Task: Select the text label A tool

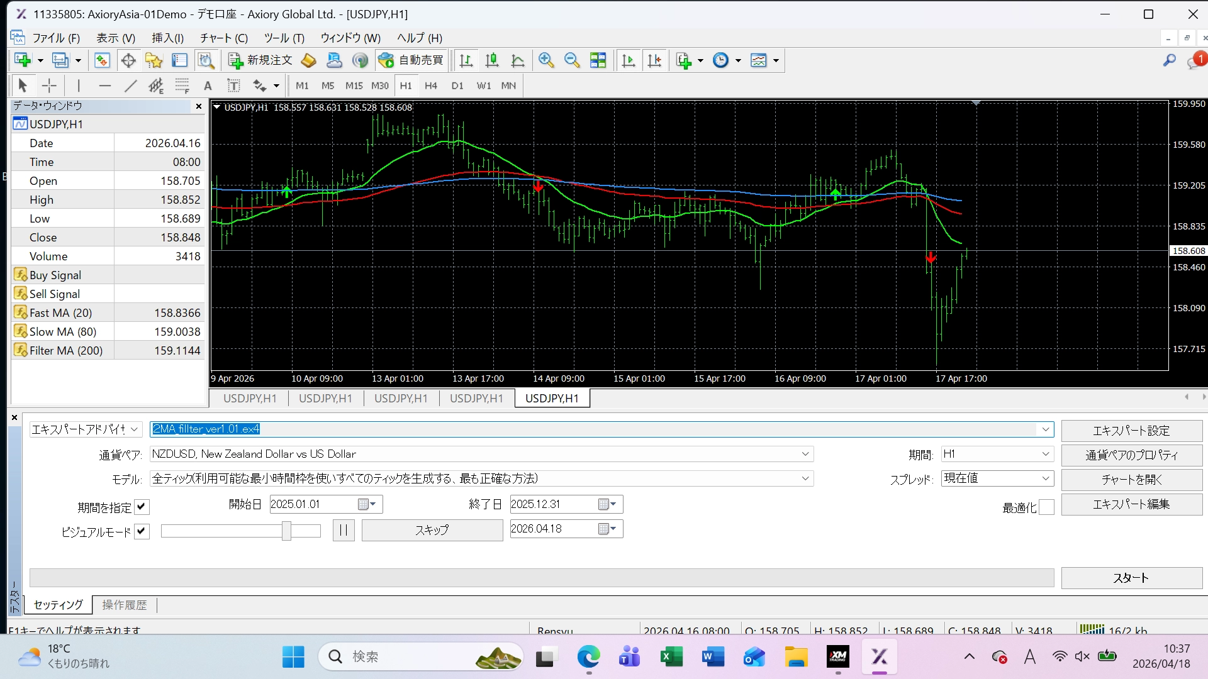Action: pos(208,86)
